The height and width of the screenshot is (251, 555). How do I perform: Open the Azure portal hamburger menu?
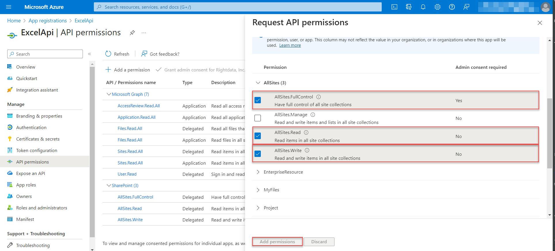click(x=9, y=7)
